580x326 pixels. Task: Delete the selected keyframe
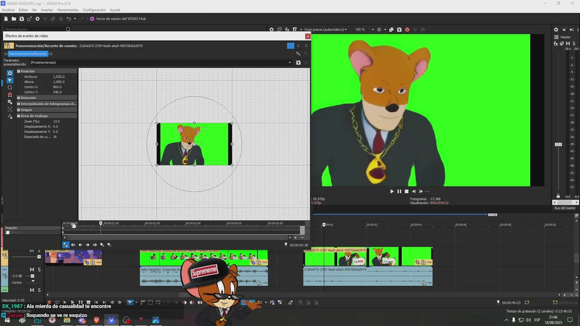pyautogui.click(x=109, y=245)
